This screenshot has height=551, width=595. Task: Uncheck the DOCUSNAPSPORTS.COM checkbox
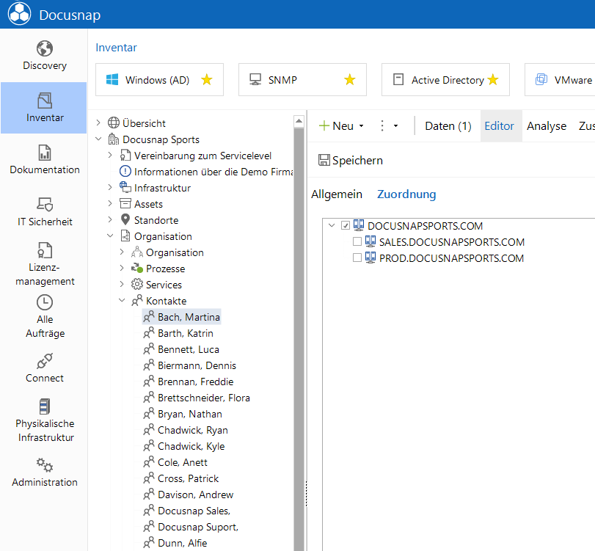346,225
